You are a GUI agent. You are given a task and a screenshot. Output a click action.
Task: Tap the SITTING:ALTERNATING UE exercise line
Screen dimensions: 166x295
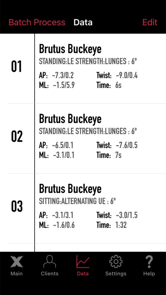[77, 201]
